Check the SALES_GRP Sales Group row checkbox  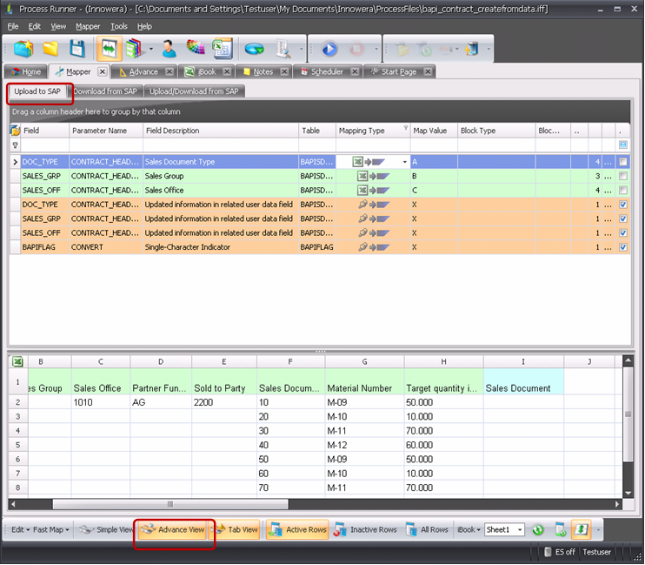622,177
